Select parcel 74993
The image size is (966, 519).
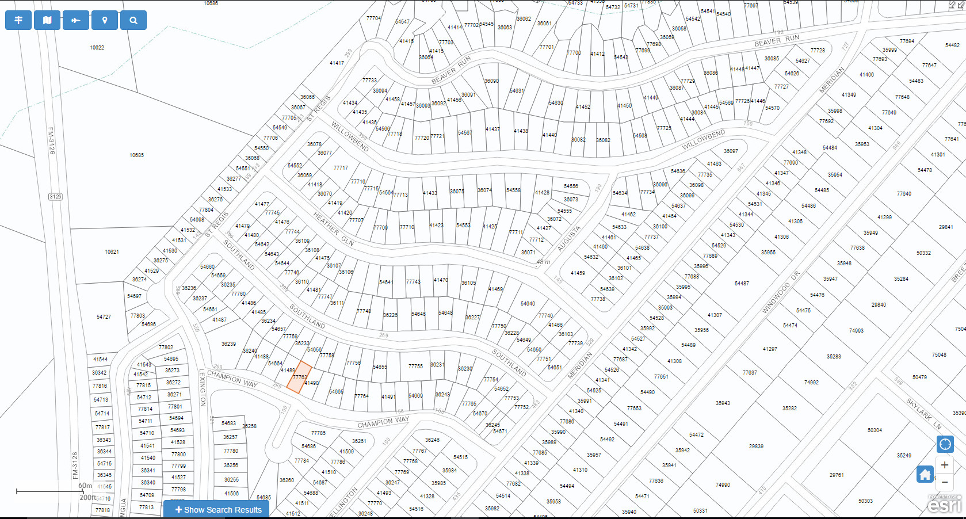click(x=856, y=331)
